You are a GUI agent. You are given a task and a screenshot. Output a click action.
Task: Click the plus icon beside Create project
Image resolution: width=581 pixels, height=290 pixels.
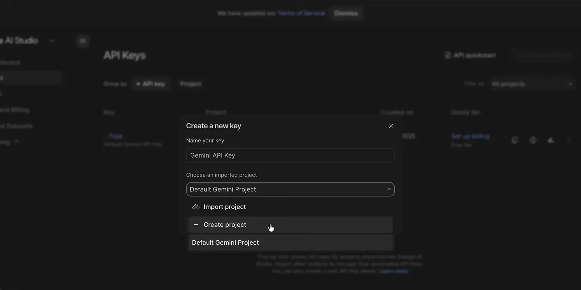pyautogui.click(x=196, y=225)
